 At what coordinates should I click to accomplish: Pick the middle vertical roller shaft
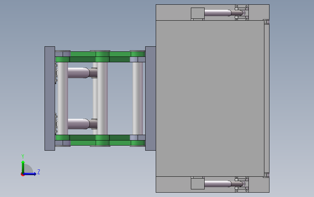[102, 98]
